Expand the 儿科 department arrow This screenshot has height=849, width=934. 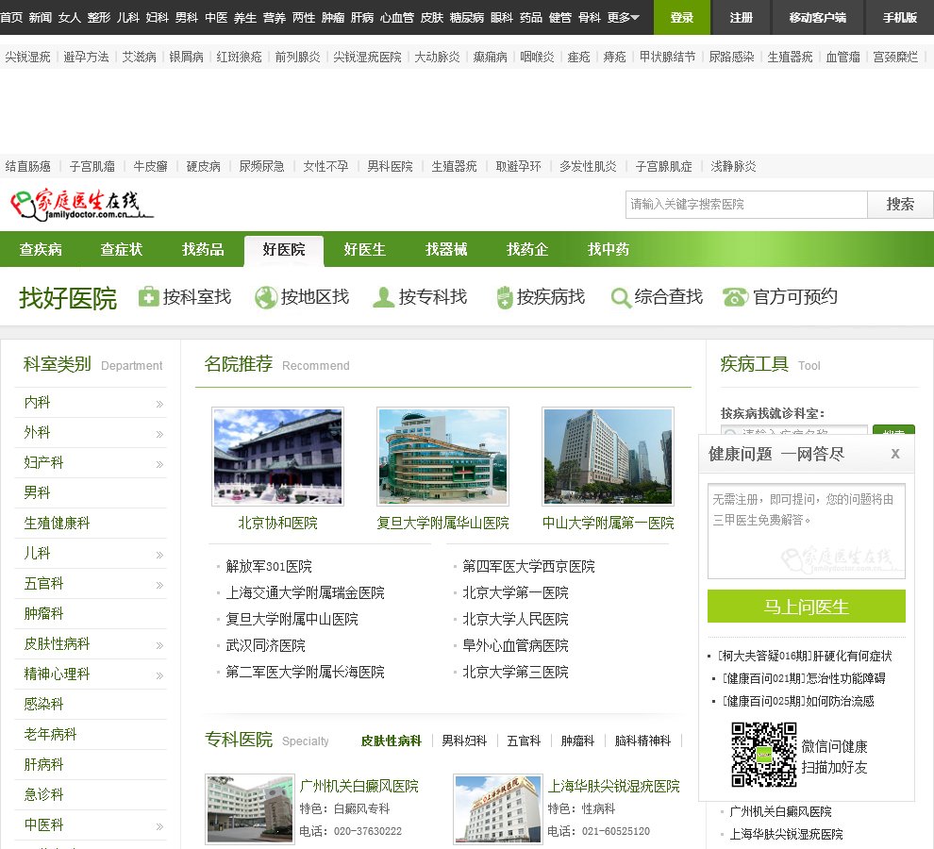click(159, 555)
